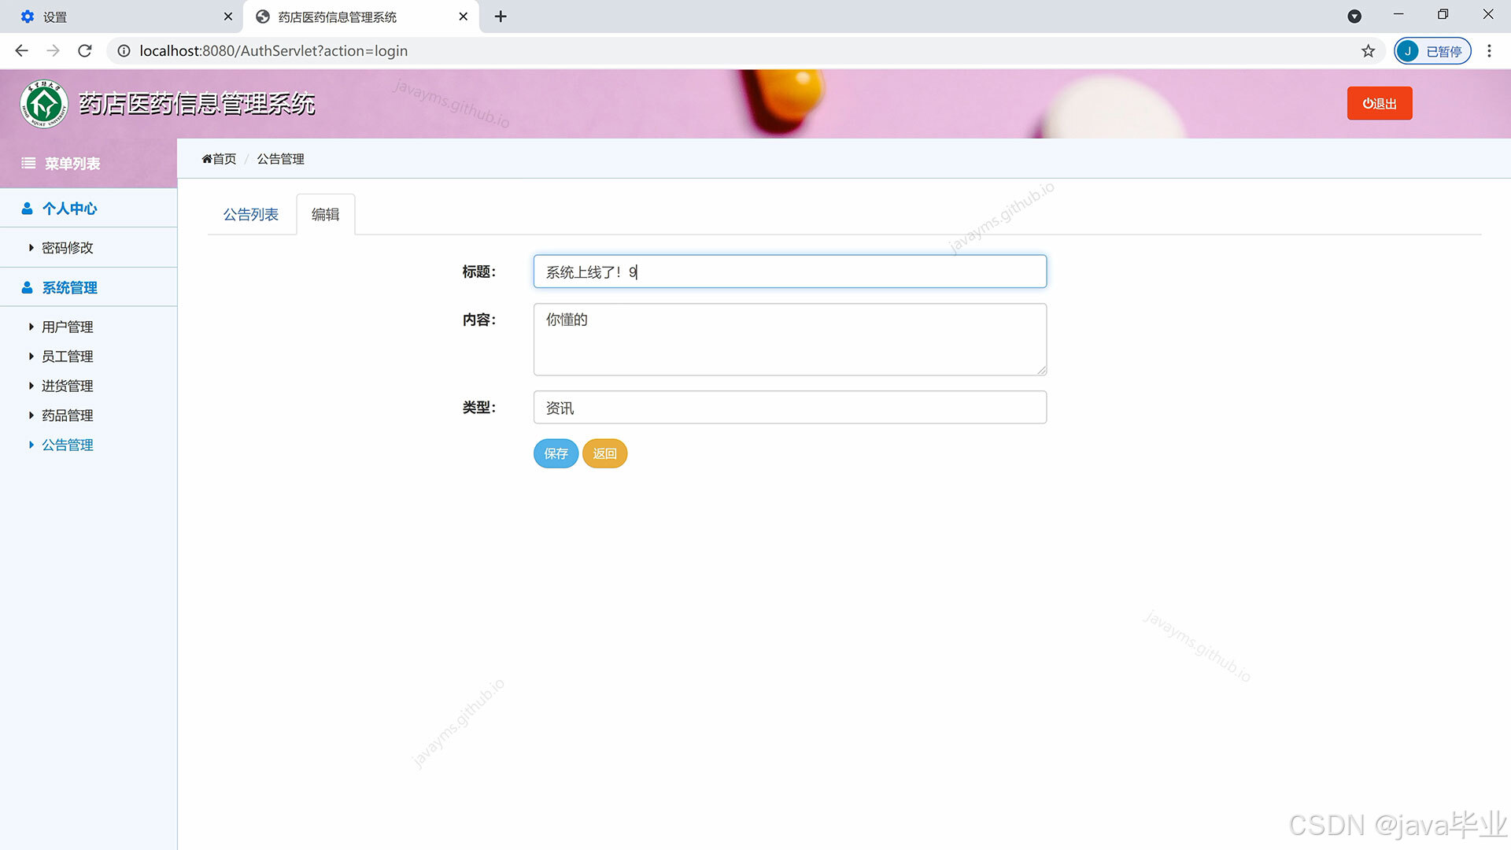The height and width of the screenshot is (850, 1511).
Task: Click the 标题 field label
Action: coord(479,272)
